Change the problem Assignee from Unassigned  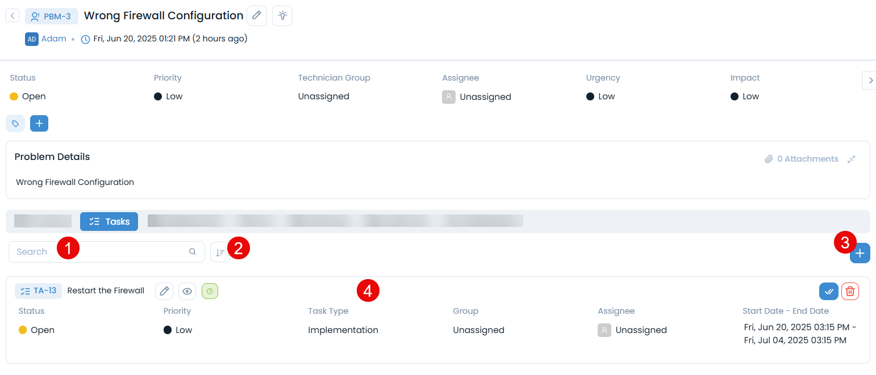(x=485, y=97)
